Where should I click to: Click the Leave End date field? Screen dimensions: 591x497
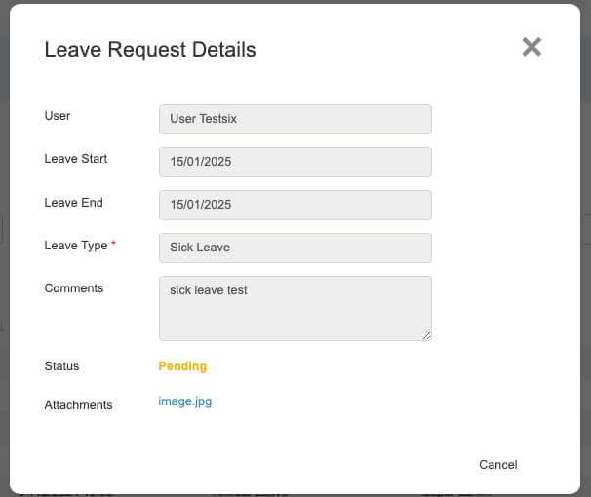click(295, 205)
